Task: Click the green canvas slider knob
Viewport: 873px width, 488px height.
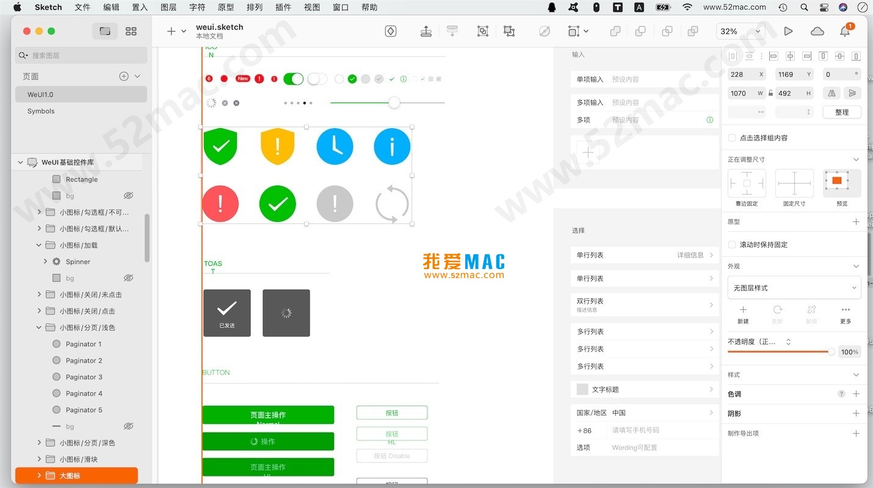Action: point(394,102)
